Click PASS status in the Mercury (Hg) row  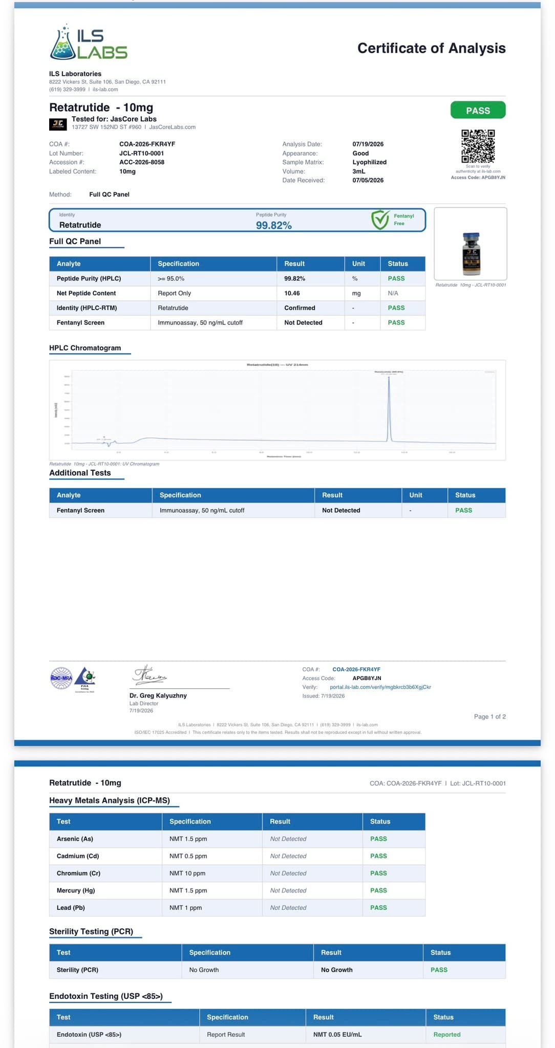pos(378,890)
